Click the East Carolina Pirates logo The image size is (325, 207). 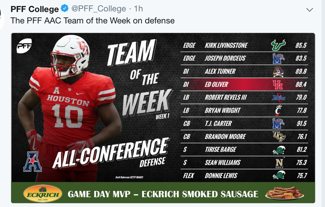(x=278, y=72)
